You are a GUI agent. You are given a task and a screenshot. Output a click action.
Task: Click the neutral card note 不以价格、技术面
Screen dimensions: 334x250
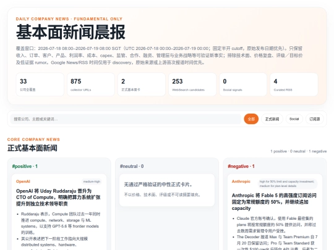coord(162,194)
